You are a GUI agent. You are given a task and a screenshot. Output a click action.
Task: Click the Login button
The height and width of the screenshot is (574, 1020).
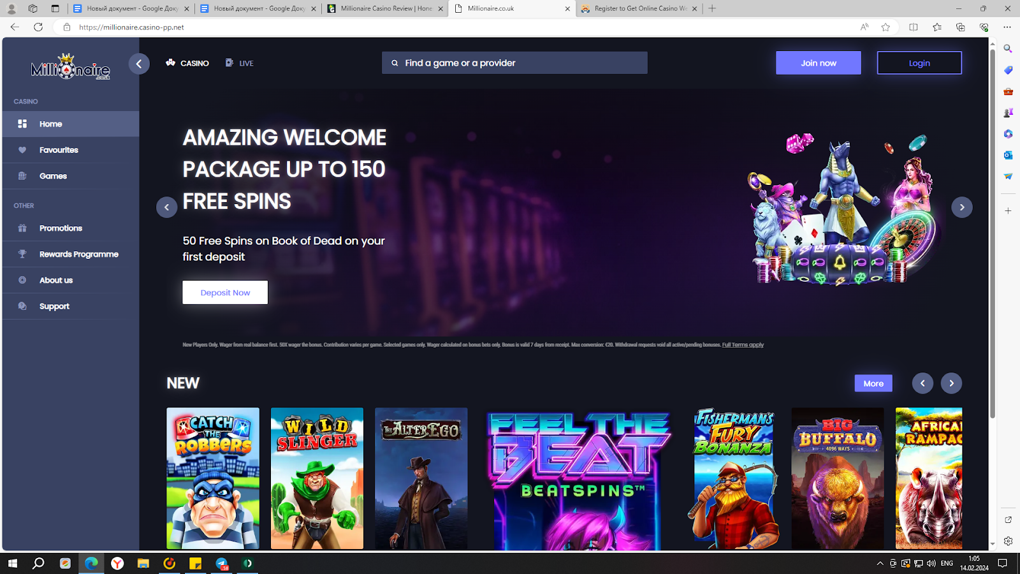point(919,63)
